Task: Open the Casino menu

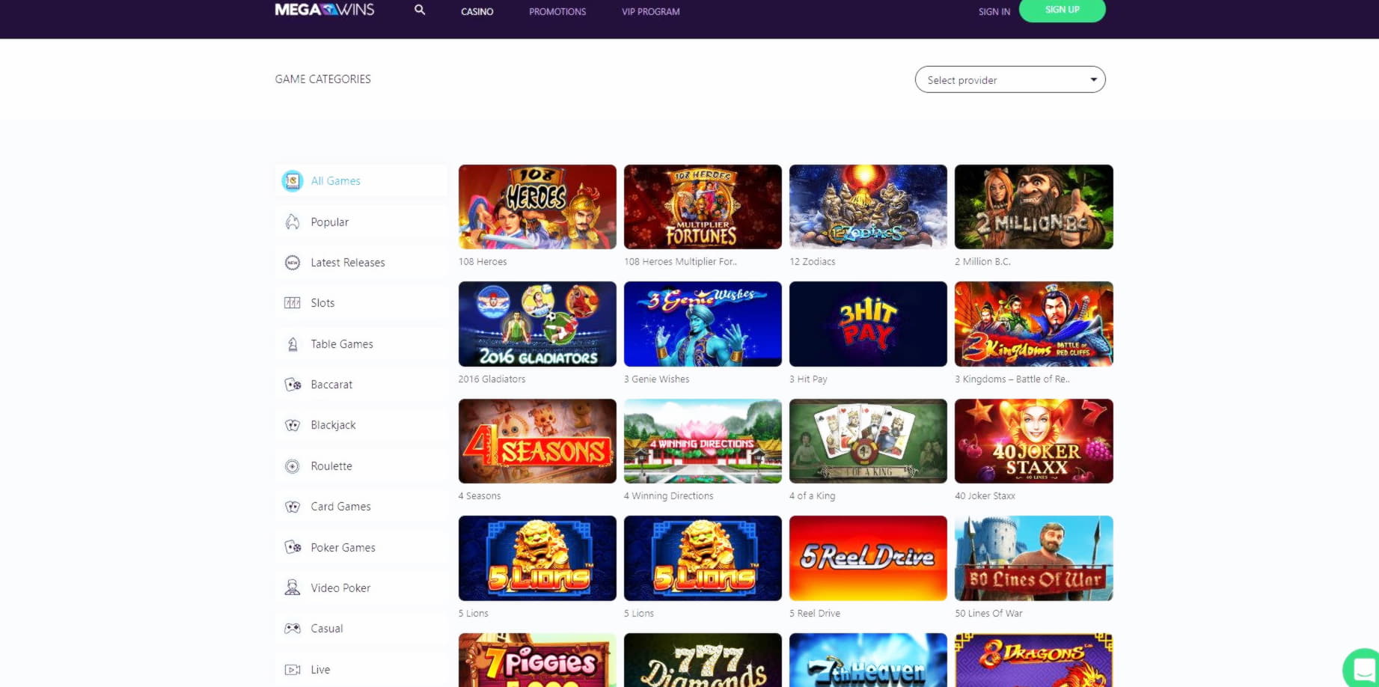Action: 477,11
